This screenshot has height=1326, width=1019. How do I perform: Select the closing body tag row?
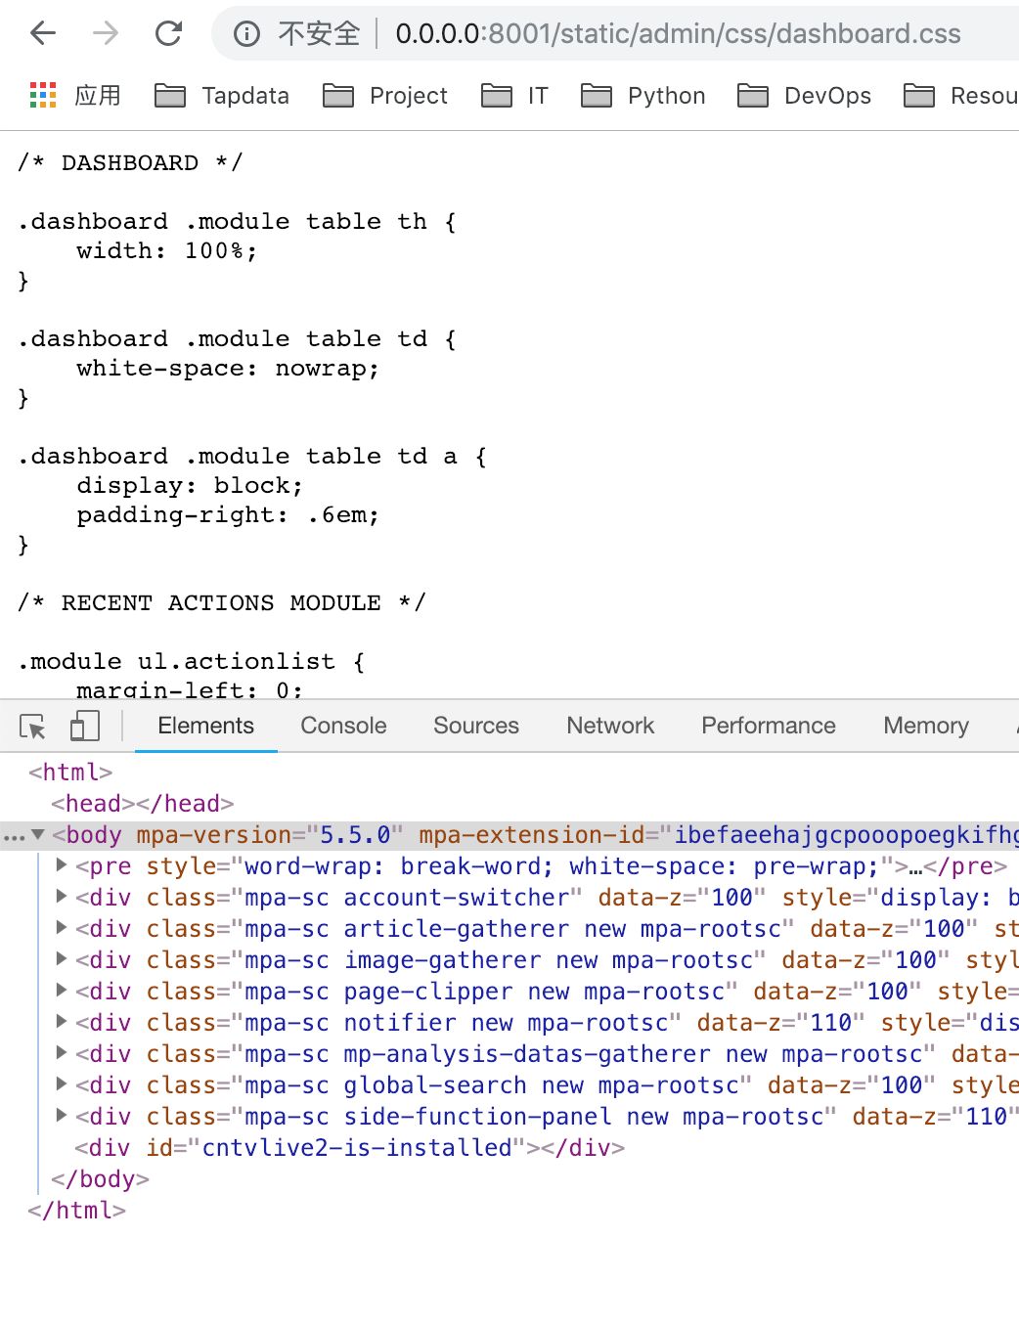(x=509, y=1179)
